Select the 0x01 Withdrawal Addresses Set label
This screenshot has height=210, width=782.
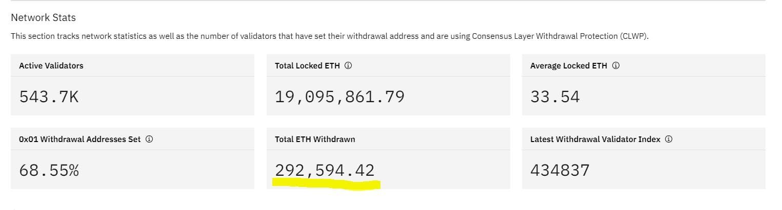click(x=79, y=139)
